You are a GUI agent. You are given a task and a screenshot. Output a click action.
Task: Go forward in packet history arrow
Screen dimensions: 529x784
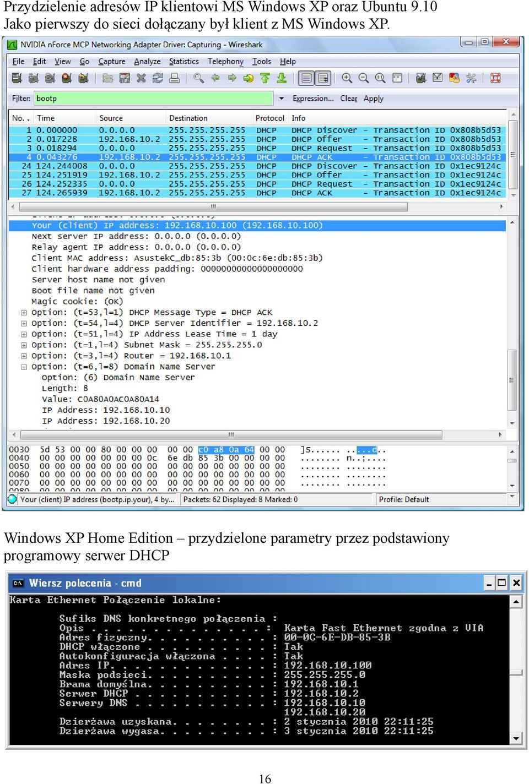[x=232, y=78]
